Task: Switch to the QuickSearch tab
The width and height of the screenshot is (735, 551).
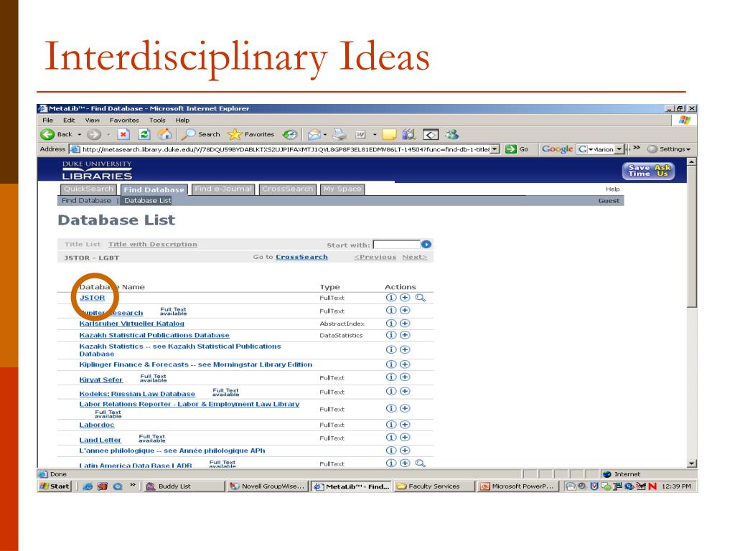Action: (88, 189)
